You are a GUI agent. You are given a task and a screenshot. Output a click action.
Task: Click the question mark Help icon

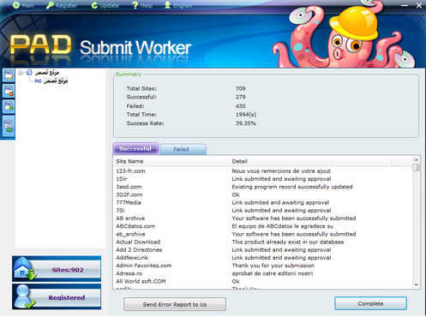pyautogui.click(x=135, y=5)
